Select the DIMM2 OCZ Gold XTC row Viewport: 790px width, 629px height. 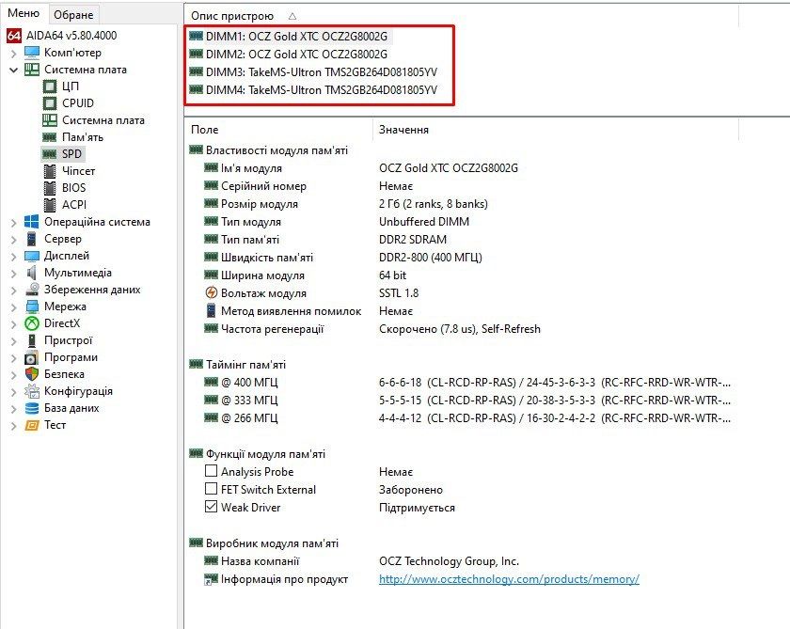288,54
